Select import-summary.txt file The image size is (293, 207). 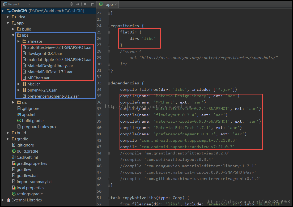click(34, 182)
